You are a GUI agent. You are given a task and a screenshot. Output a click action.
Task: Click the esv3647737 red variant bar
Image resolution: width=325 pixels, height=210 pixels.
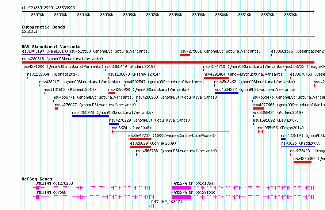[x=141, y=139]
